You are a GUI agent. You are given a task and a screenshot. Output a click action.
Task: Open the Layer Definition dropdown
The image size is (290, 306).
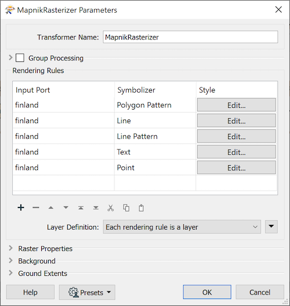(182, 227)
